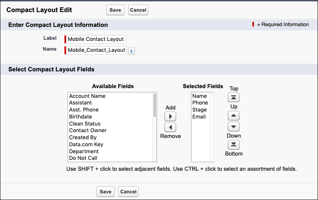The height and width of the screenshot is (200, 318).
Task: Edit the Label input field
Action: 96,39
